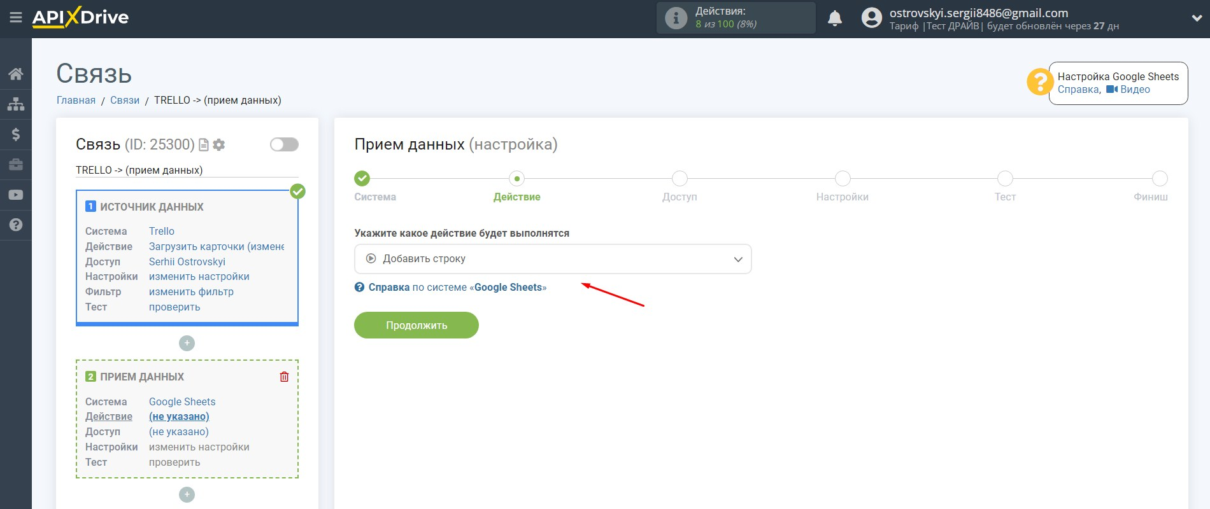Click receiver изменить настройки link
Viewport: 1210px width, 509px height.
coord(199,447)
